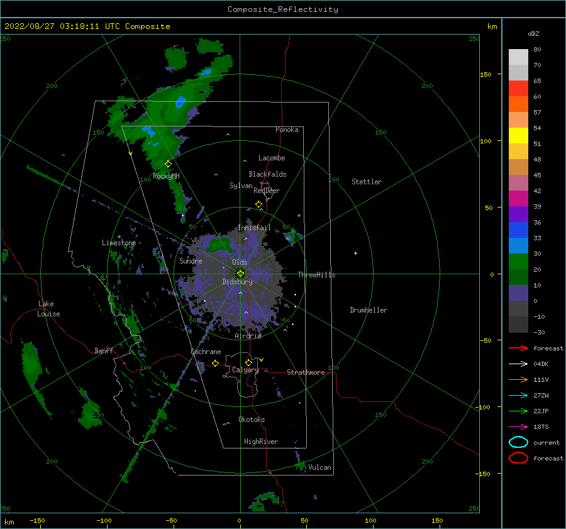566x529 pixels.
Task: Click the Banff label
Action: click(x=104, y=350)
